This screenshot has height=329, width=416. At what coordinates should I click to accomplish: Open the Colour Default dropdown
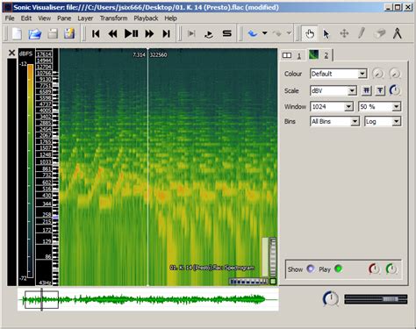(x=338, y=74)
